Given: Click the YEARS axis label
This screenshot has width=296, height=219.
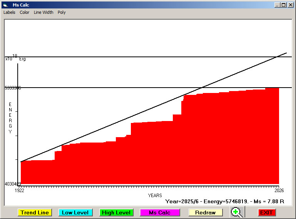Looking at the screenshot, I should click(155, 196).
